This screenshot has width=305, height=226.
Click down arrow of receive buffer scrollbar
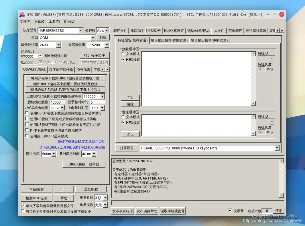[x=253, y=104]
